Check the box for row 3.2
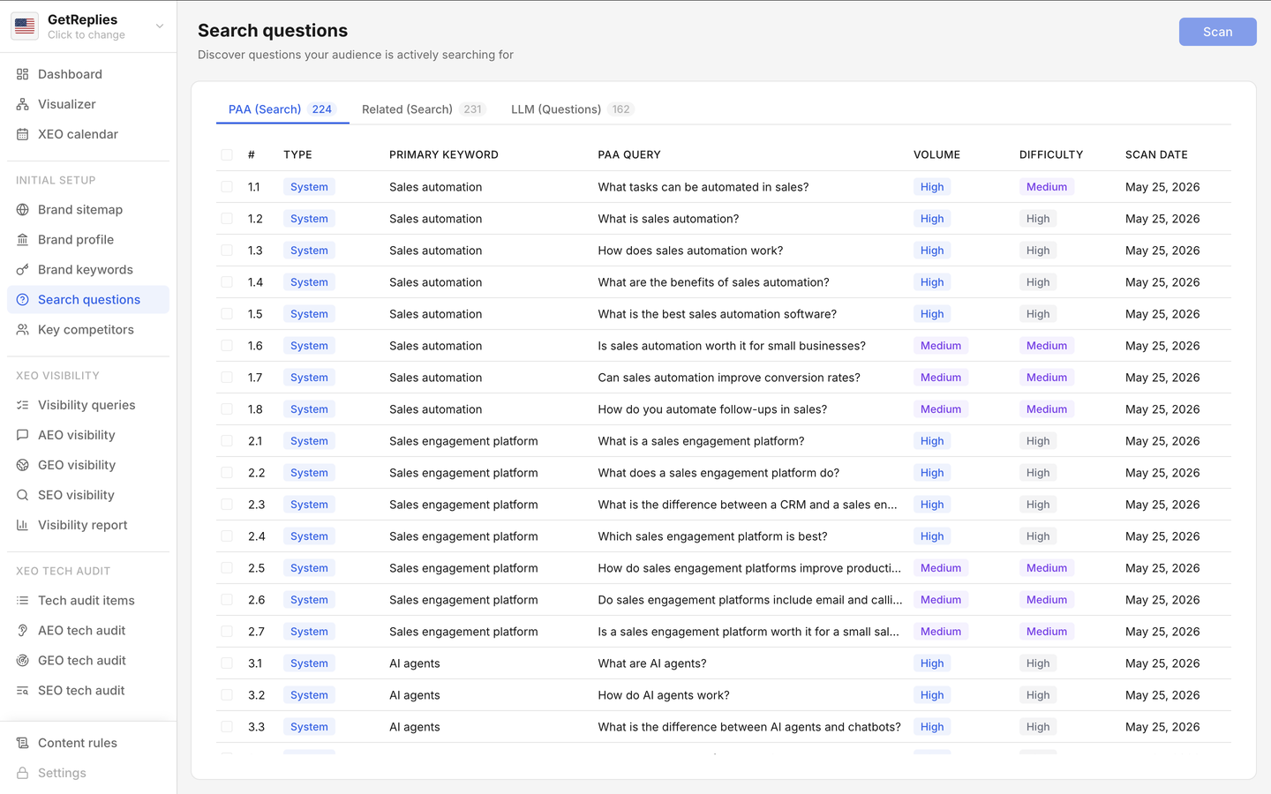Viewport: 1271px width, 794px height. point(227,695)
